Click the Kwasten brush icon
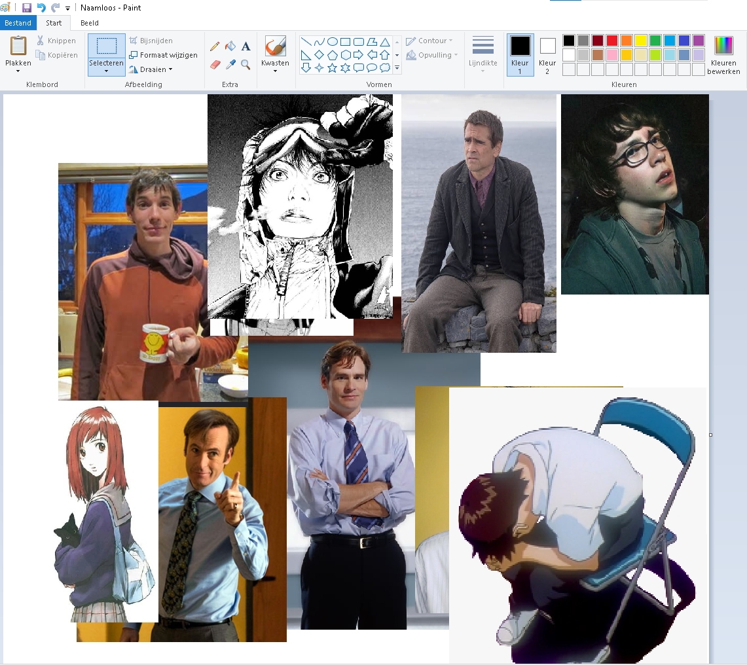This screenshot has width=747, height=665. pyautogui.click(x=276, y=46)
